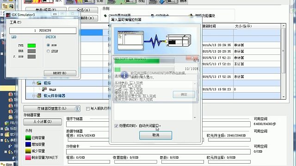
Task: Click the write log scrollbar down arrow
Action: pos(195,118)
